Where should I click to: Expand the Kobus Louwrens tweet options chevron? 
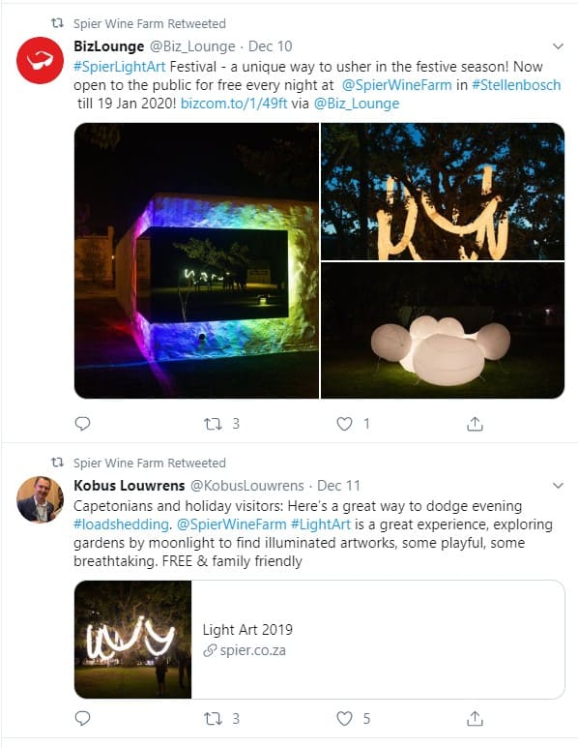558,486
